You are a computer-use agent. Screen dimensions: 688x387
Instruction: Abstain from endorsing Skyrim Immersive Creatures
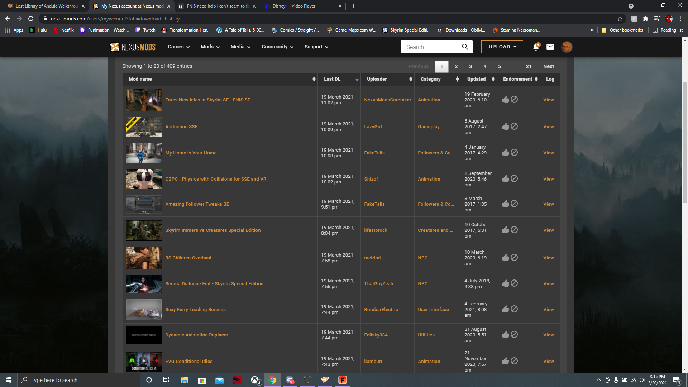[514, 230]
